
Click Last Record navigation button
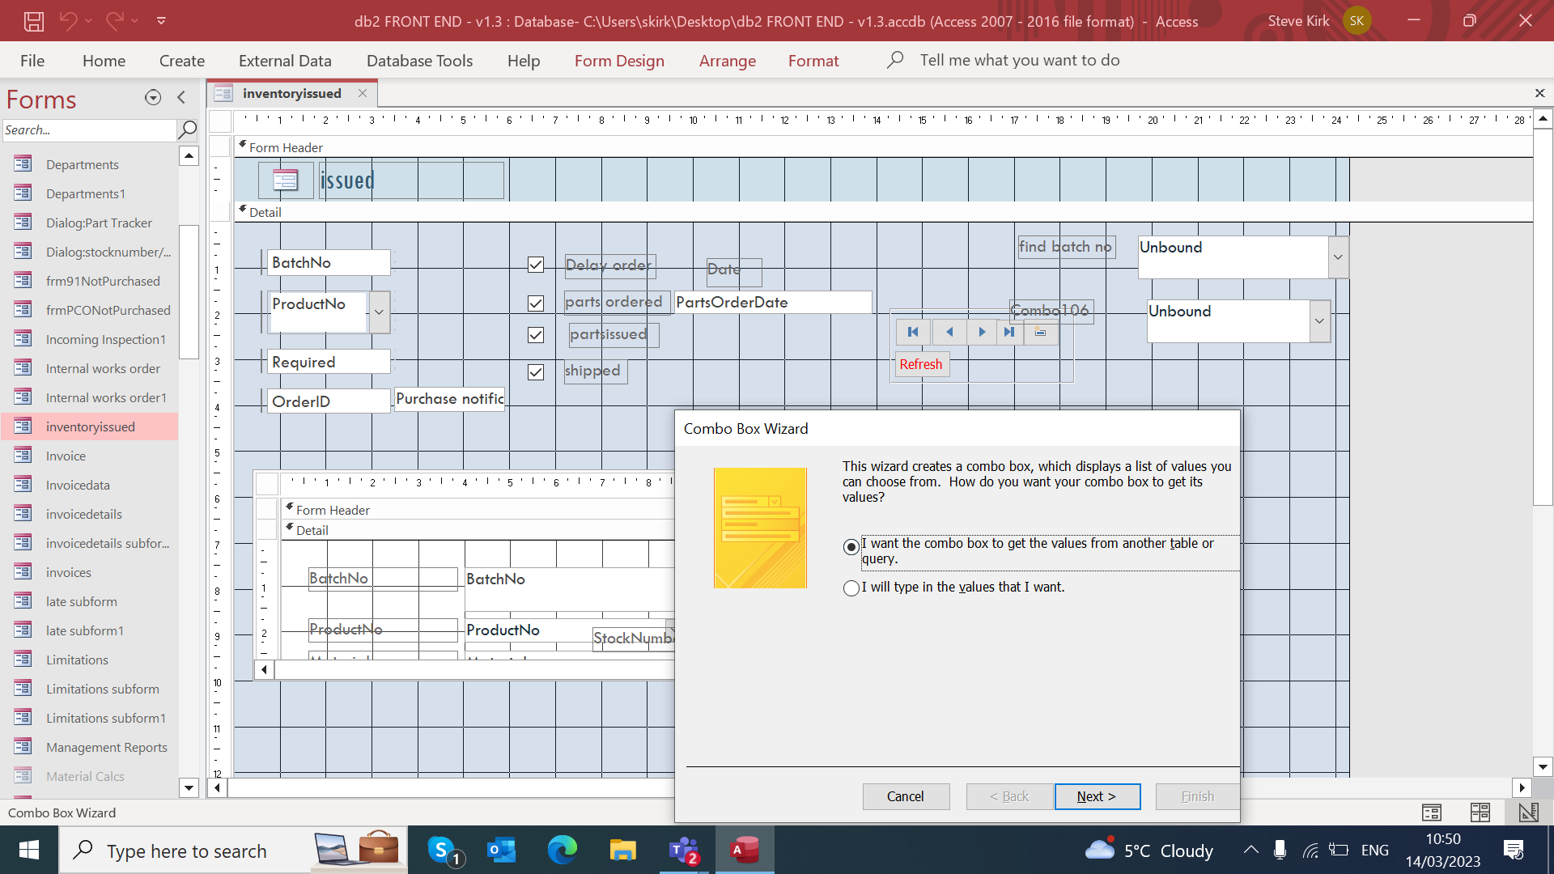[x=1009, y=332]
